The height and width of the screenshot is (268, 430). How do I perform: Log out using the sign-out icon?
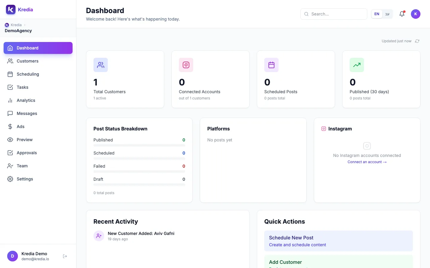pyautogui.click(x=65, y=256)
